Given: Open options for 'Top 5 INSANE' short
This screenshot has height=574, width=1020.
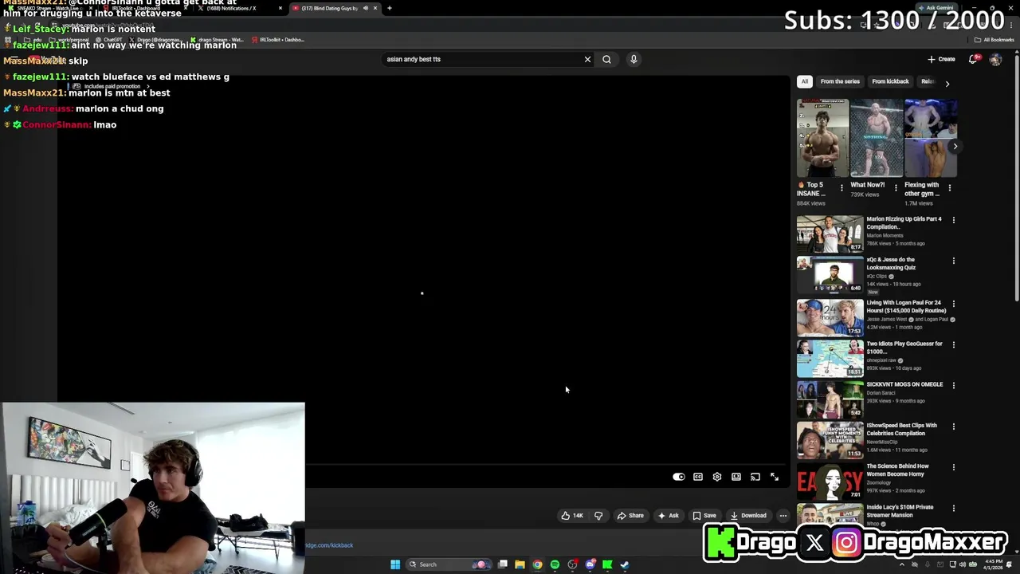Looking at the screenshot, I should click(x=841, y=187).
